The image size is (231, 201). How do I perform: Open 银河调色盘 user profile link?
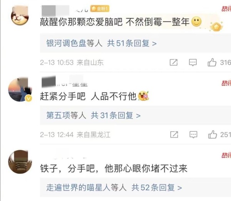click(66, 44)
